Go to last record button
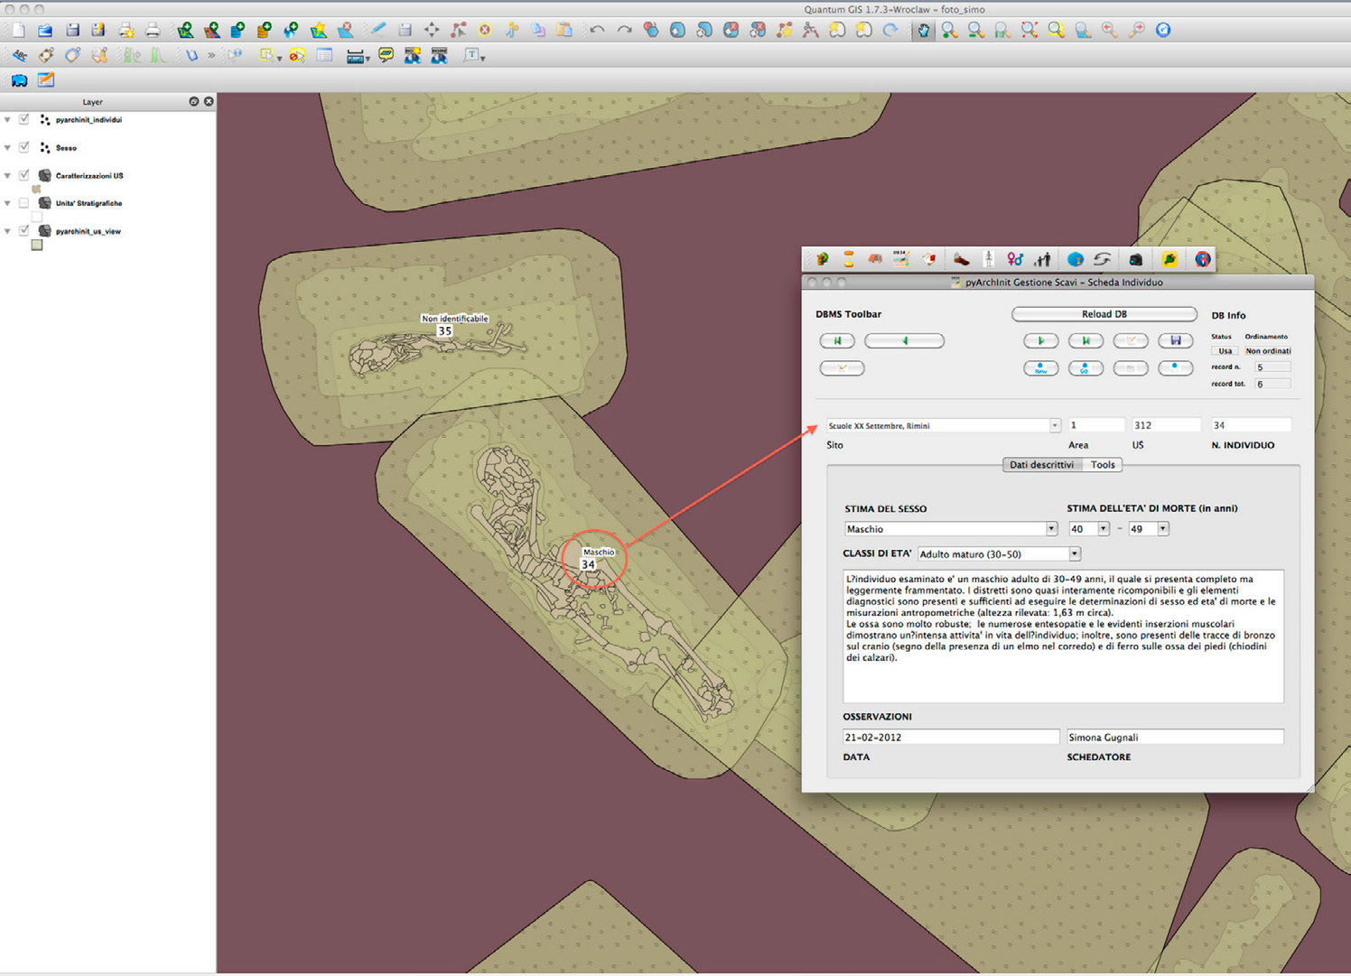 [1085, 341]
